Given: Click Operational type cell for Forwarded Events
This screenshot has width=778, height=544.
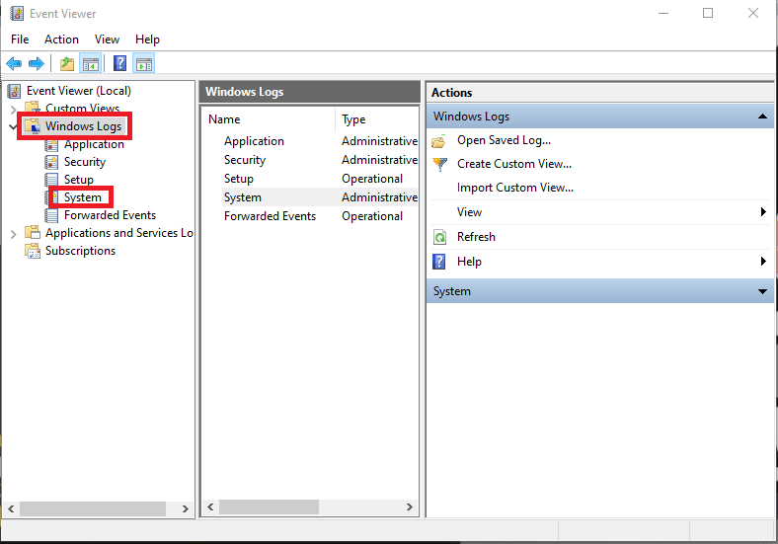Looking at the screenshot, I should tap(372, 216).
